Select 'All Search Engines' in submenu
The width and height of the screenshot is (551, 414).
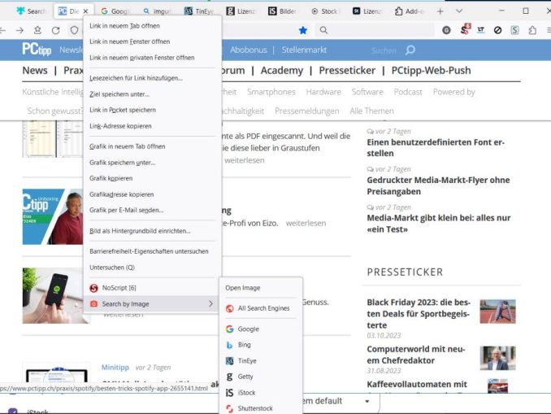click(260, 308)
